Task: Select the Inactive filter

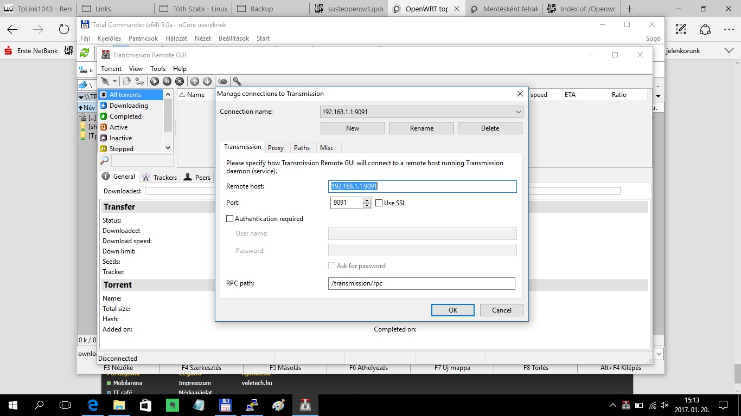Action: [130, 138]
